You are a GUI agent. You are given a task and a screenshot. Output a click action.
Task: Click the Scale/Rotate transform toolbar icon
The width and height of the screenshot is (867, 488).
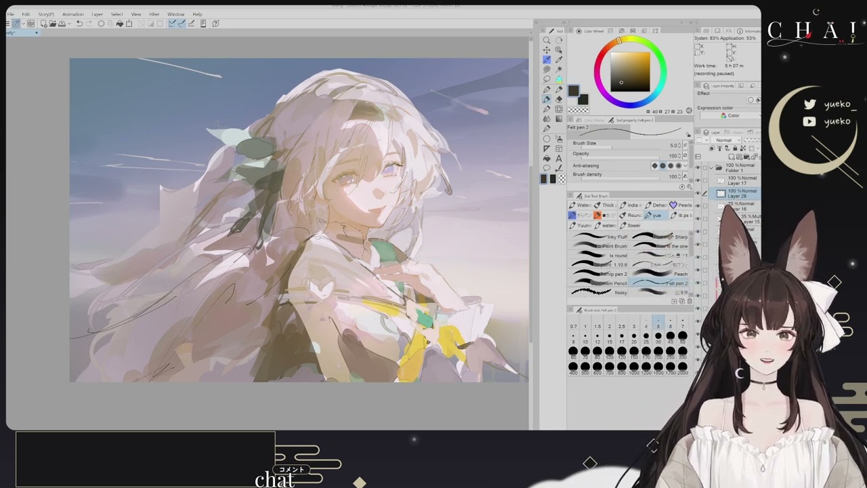point(129,24)
